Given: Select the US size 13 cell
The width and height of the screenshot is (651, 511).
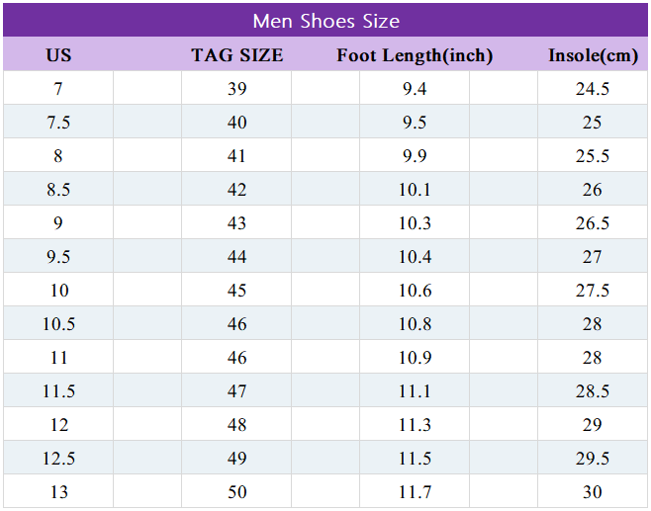Looking at the screenshot, I should 58,492.
